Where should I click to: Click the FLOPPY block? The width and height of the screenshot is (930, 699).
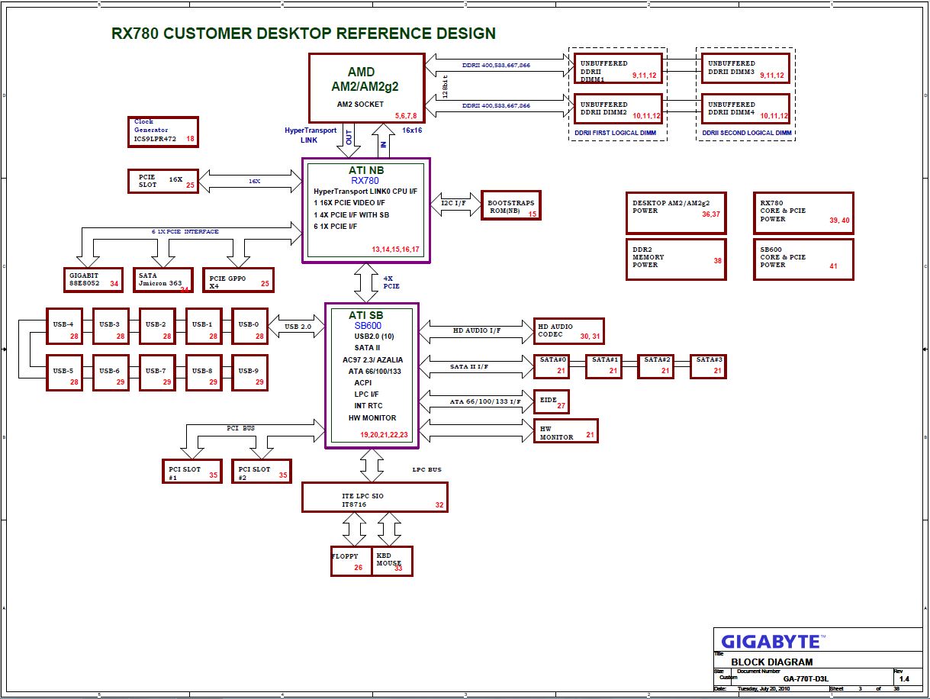click(x=352, y=562)
